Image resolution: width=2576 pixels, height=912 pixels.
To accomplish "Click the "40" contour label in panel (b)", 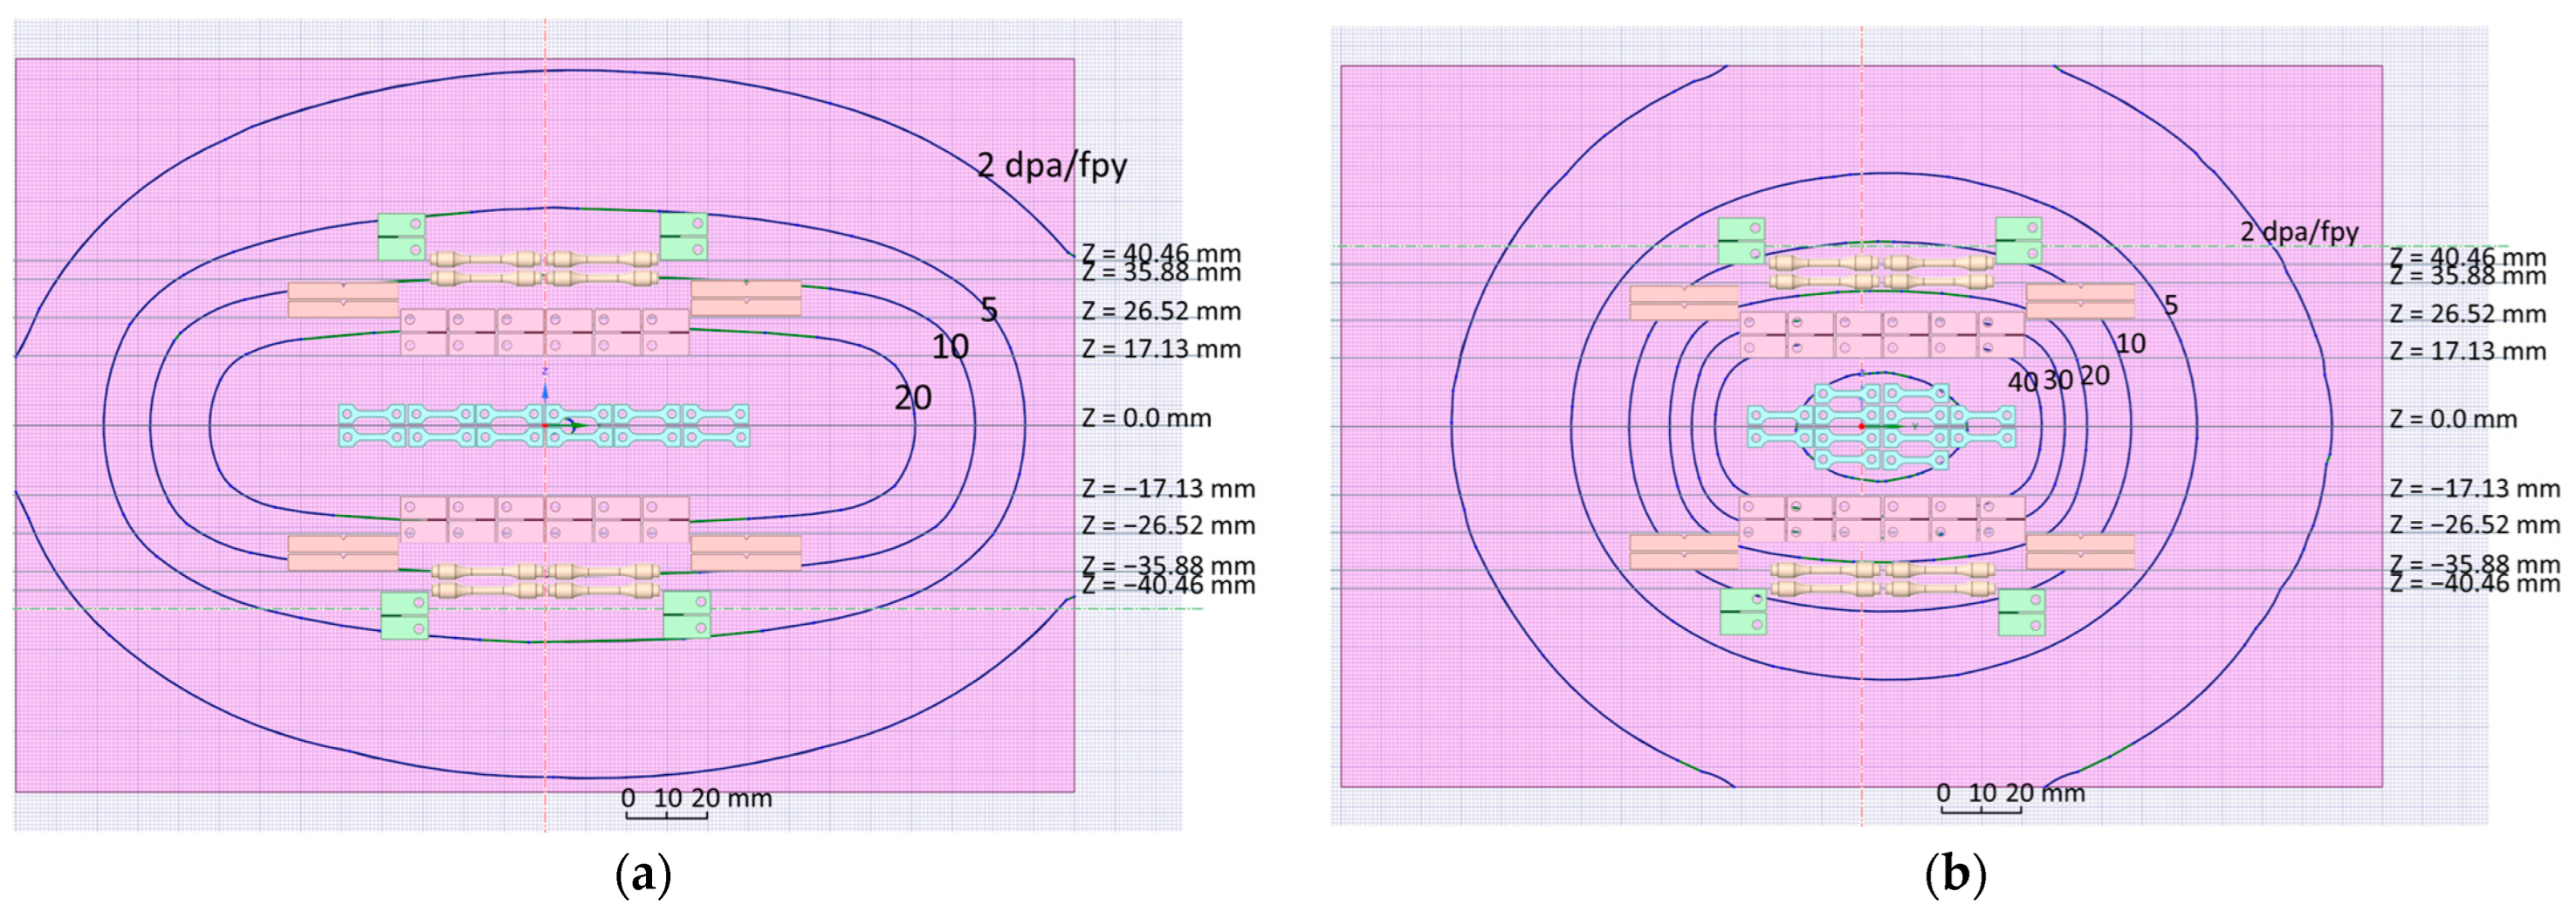I will pos(2022,382).
